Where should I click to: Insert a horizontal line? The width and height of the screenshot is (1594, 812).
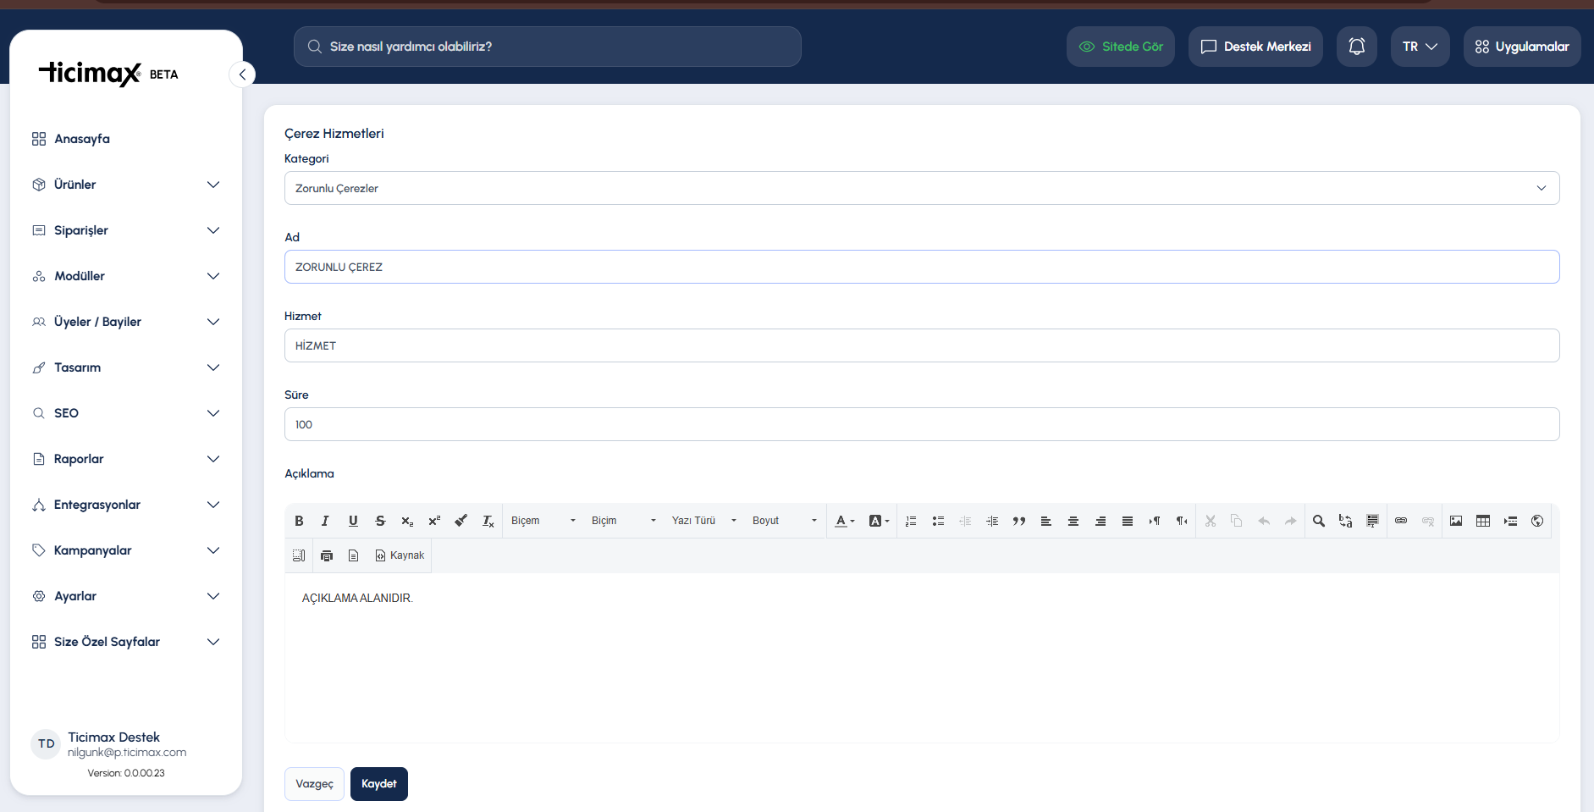(1510, 521)
